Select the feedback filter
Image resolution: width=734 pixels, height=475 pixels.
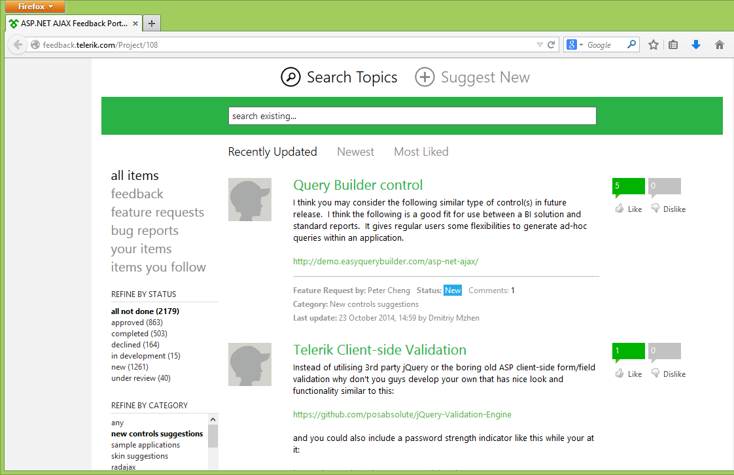coord(137,194)
